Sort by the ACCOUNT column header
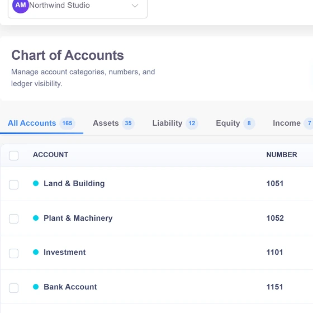313x313 pixels. 50,155
